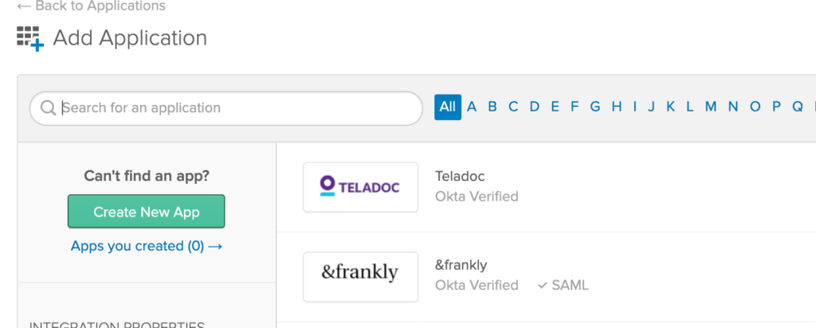Filter applications by letter O
The width and height of the screenshot is (816, 328).
coord(755,107)
